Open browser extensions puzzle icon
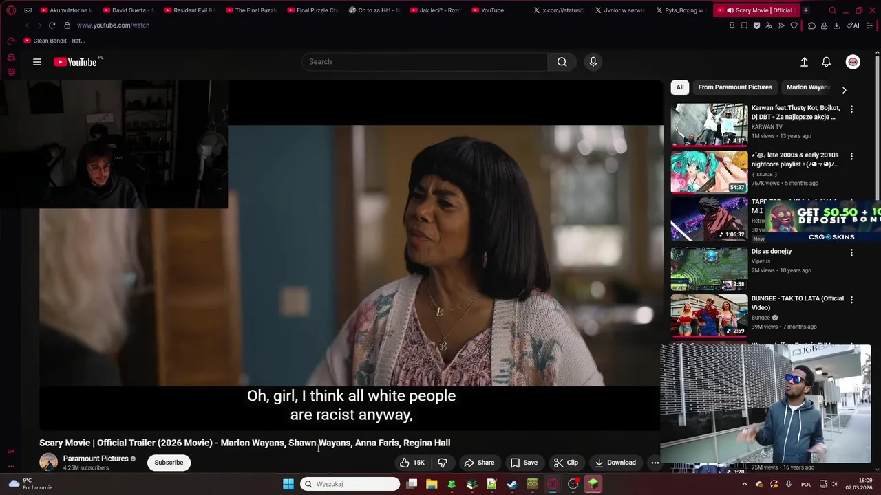This screenshot has height=495, width=881. (x=811, y=25)
